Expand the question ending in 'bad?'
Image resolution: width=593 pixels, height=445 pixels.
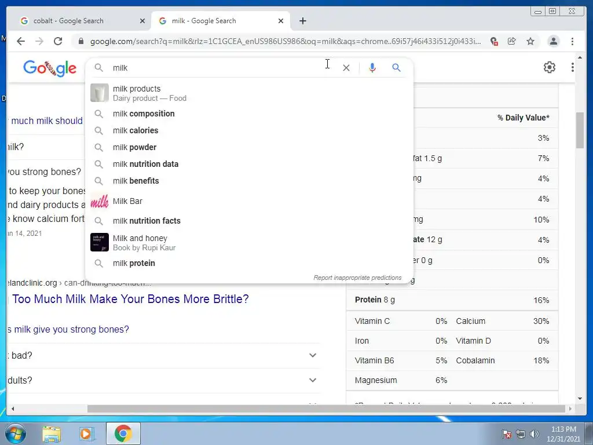pyautogui.click(x=163, y=355)
